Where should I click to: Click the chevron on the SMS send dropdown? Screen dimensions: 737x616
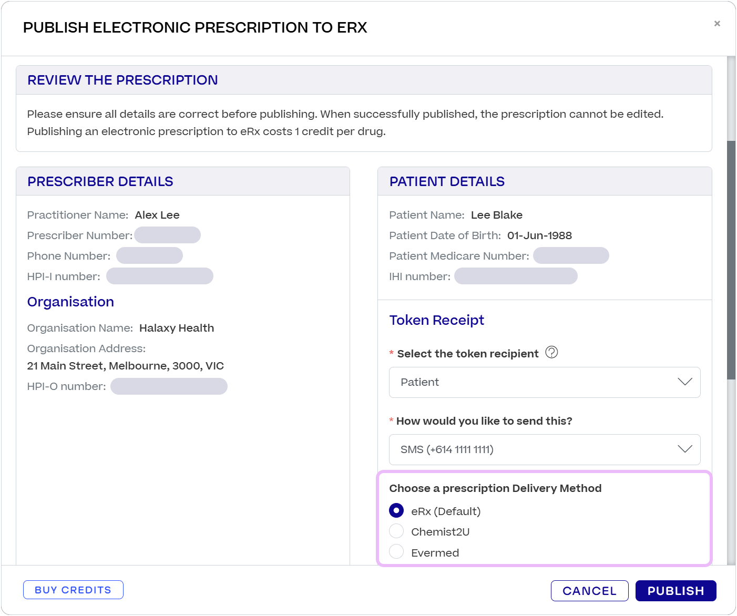(x=684, y=449)
